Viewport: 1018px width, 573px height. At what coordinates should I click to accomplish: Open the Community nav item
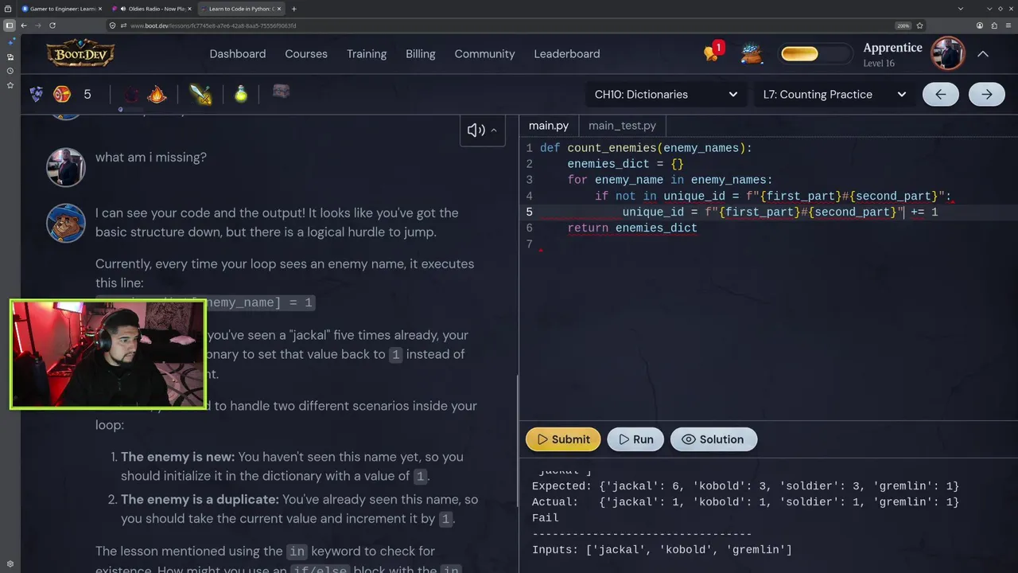click(x=484, y=54)
